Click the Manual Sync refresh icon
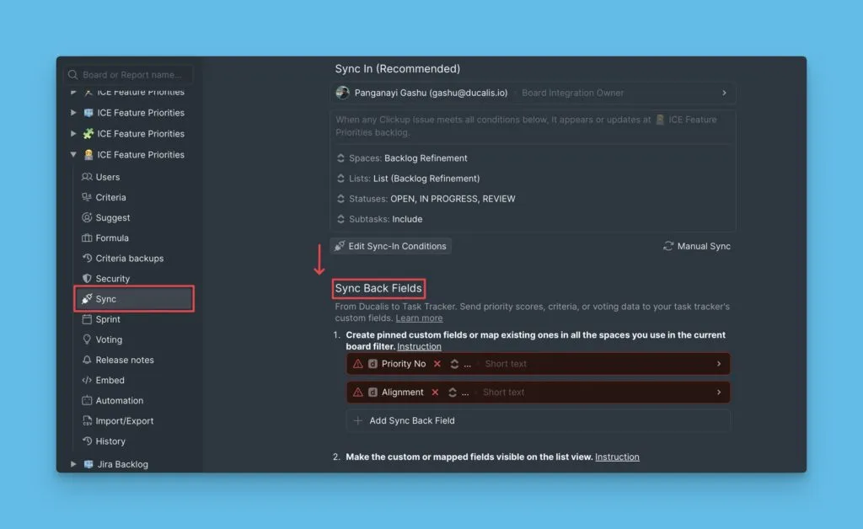The height and width of the screenshot is (529, 863). [668, 246]
